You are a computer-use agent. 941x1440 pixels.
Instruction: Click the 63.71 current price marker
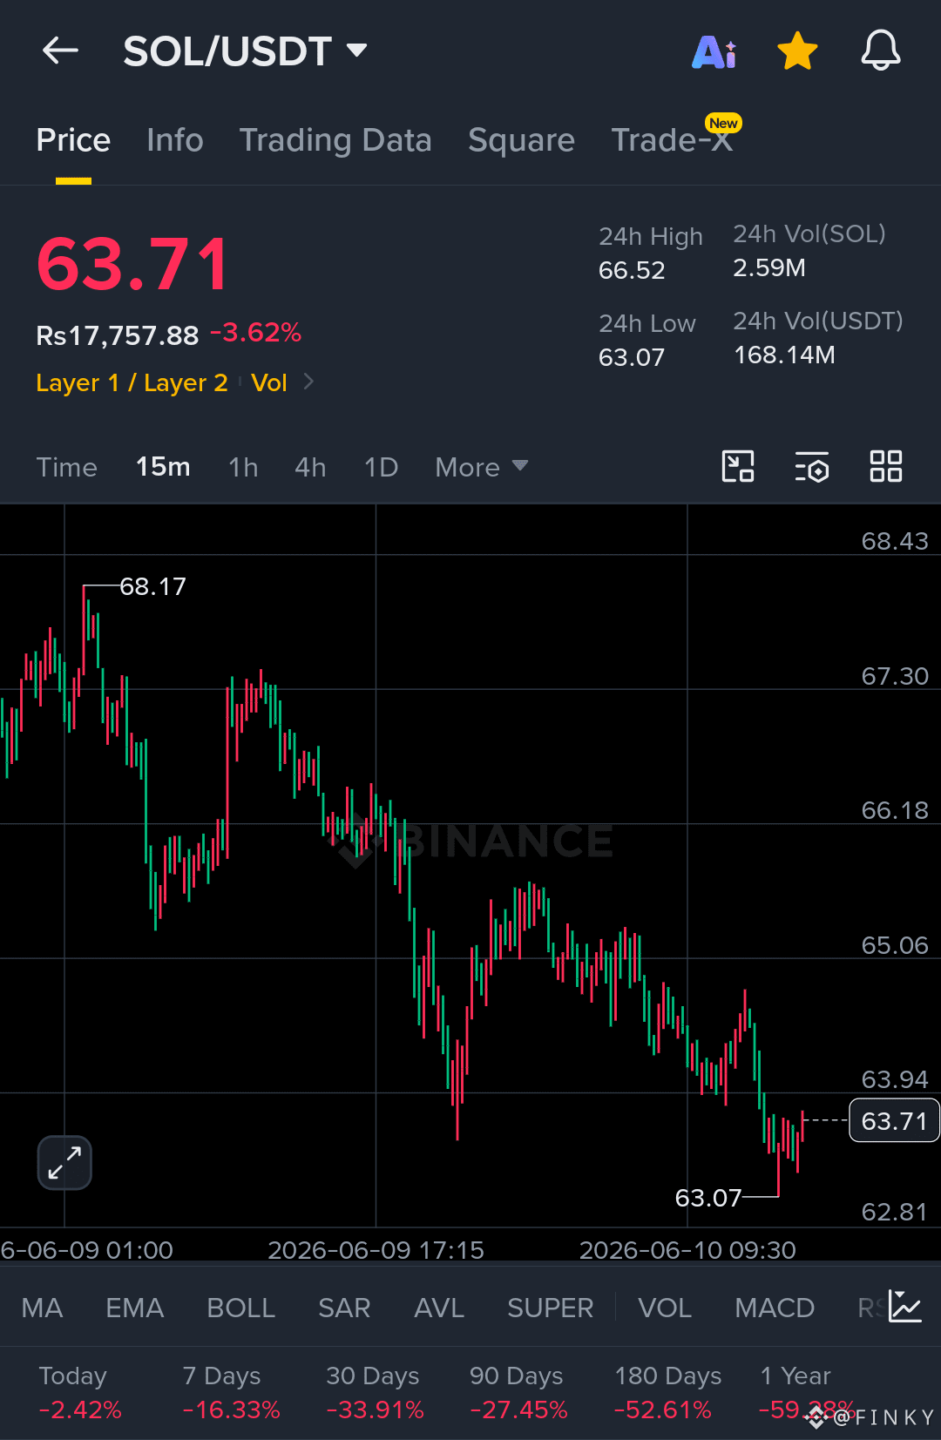coord(894,1121)
